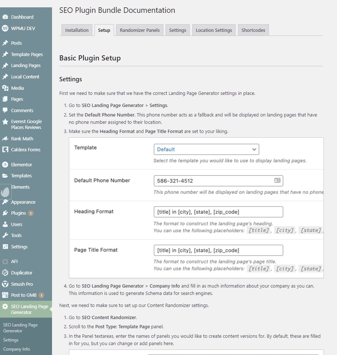This screenshot has width=337, height=355.
Task: Open the Location Settings tab
Action: (x=214, y=30)
